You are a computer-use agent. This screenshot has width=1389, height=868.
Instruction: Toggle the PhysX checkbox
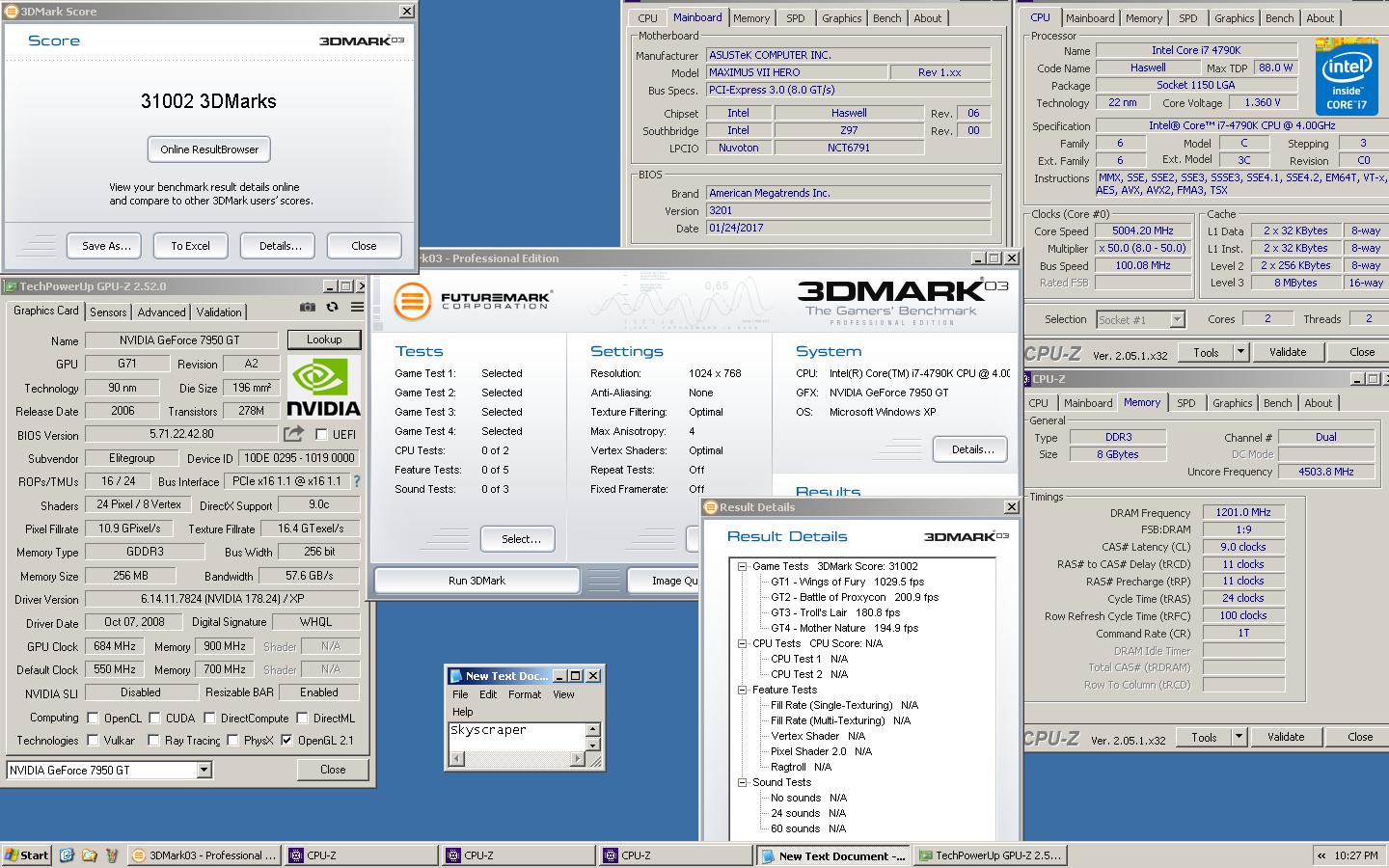click(x=232, y=741)
